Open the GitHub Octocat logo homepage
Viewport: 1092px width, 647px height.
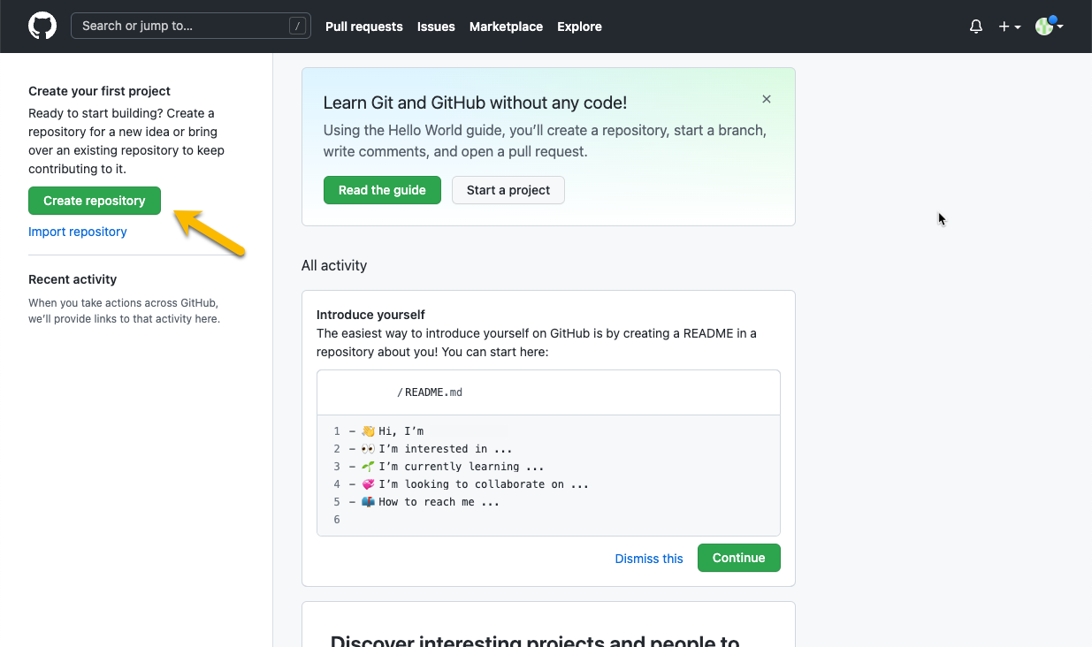(x=42, y=26)
